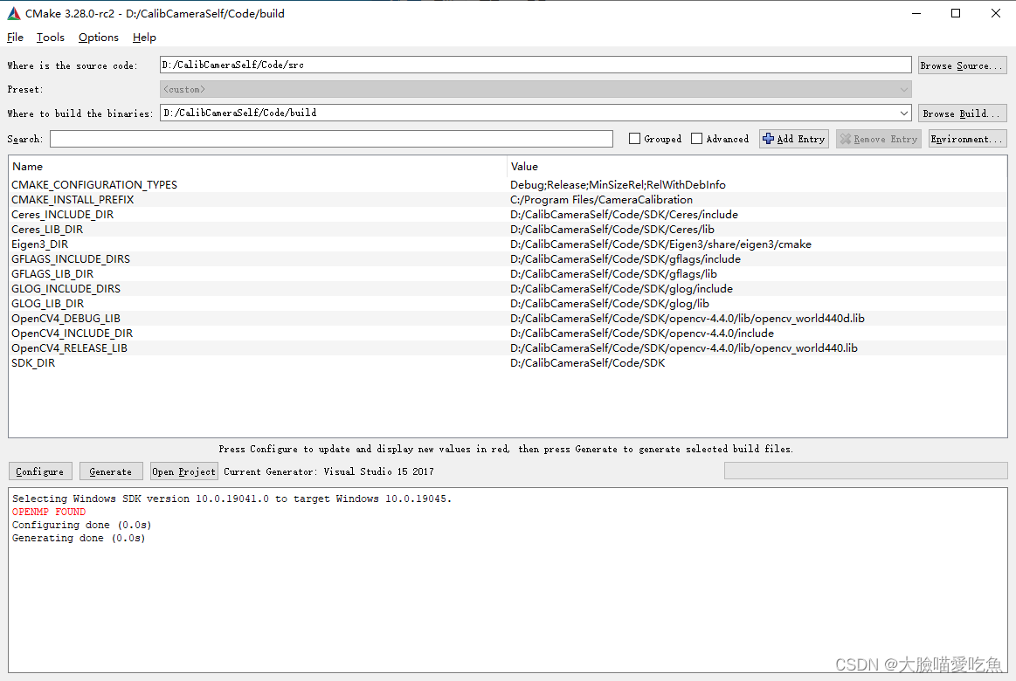This screenshot has height=681, width=1016.
Task: Open the Help menu
Action: (x=144, y=38)
